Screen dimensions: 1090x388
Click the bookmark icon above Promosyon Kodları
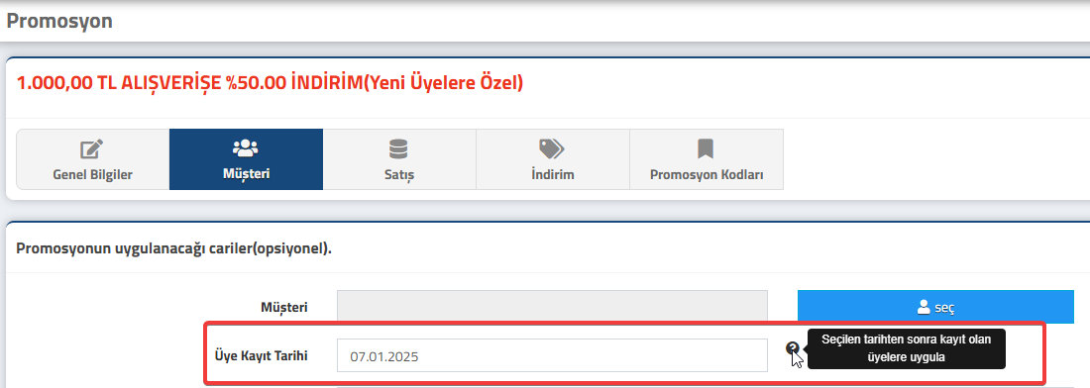(706, 148)
